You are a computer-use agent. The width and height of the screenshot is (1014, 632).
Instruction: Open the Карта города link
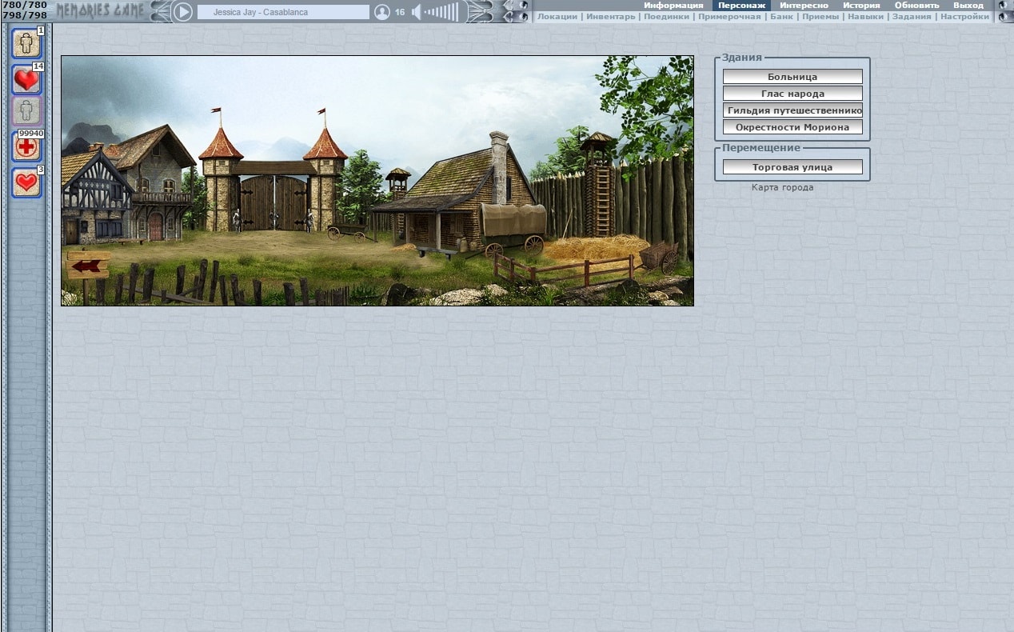pos(782,187)
